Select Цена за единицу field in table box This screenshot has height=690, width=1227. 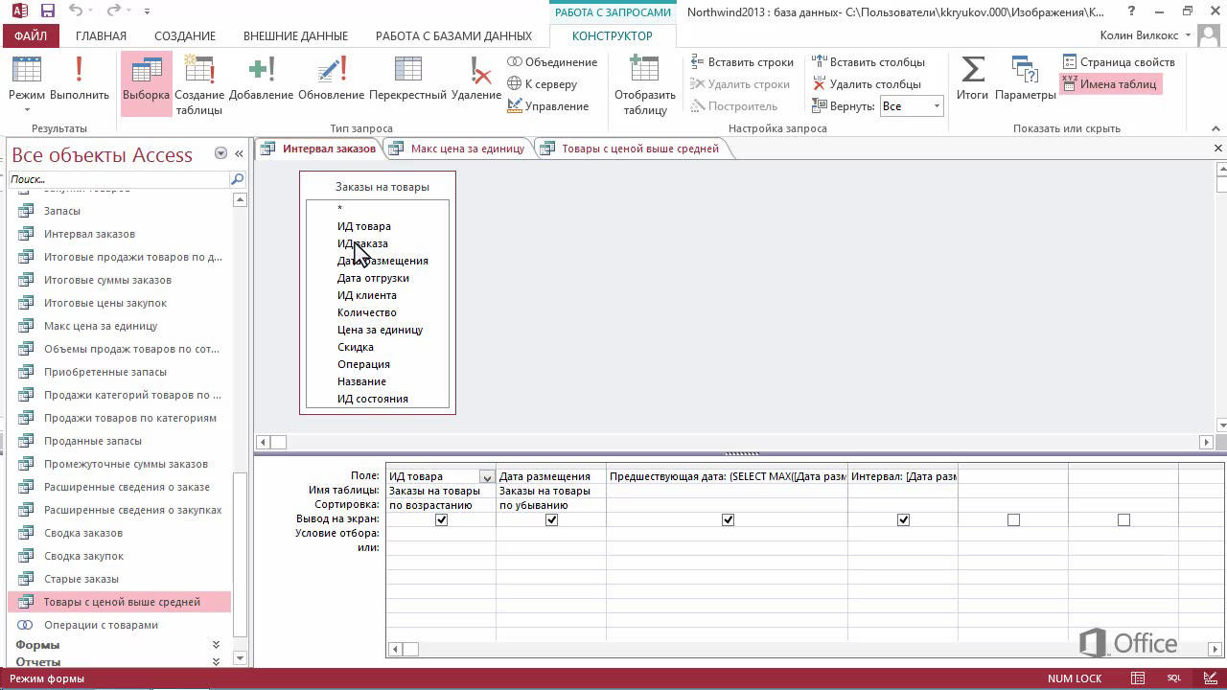[380, 330]
